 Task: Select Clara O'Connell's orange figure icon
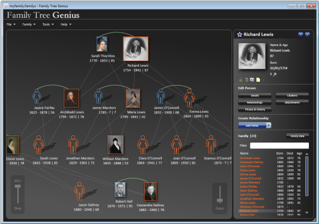coord(143,145)
